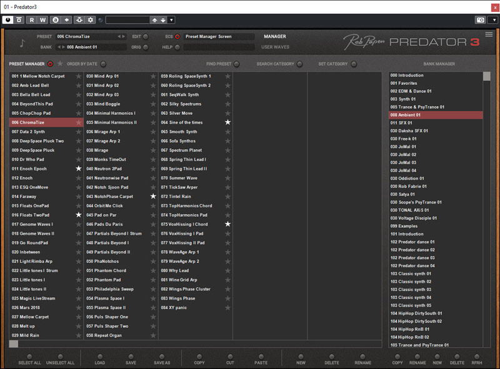Enable the Read automation (R) button
This screenshot has width=500, height=369.
point(31,20)
